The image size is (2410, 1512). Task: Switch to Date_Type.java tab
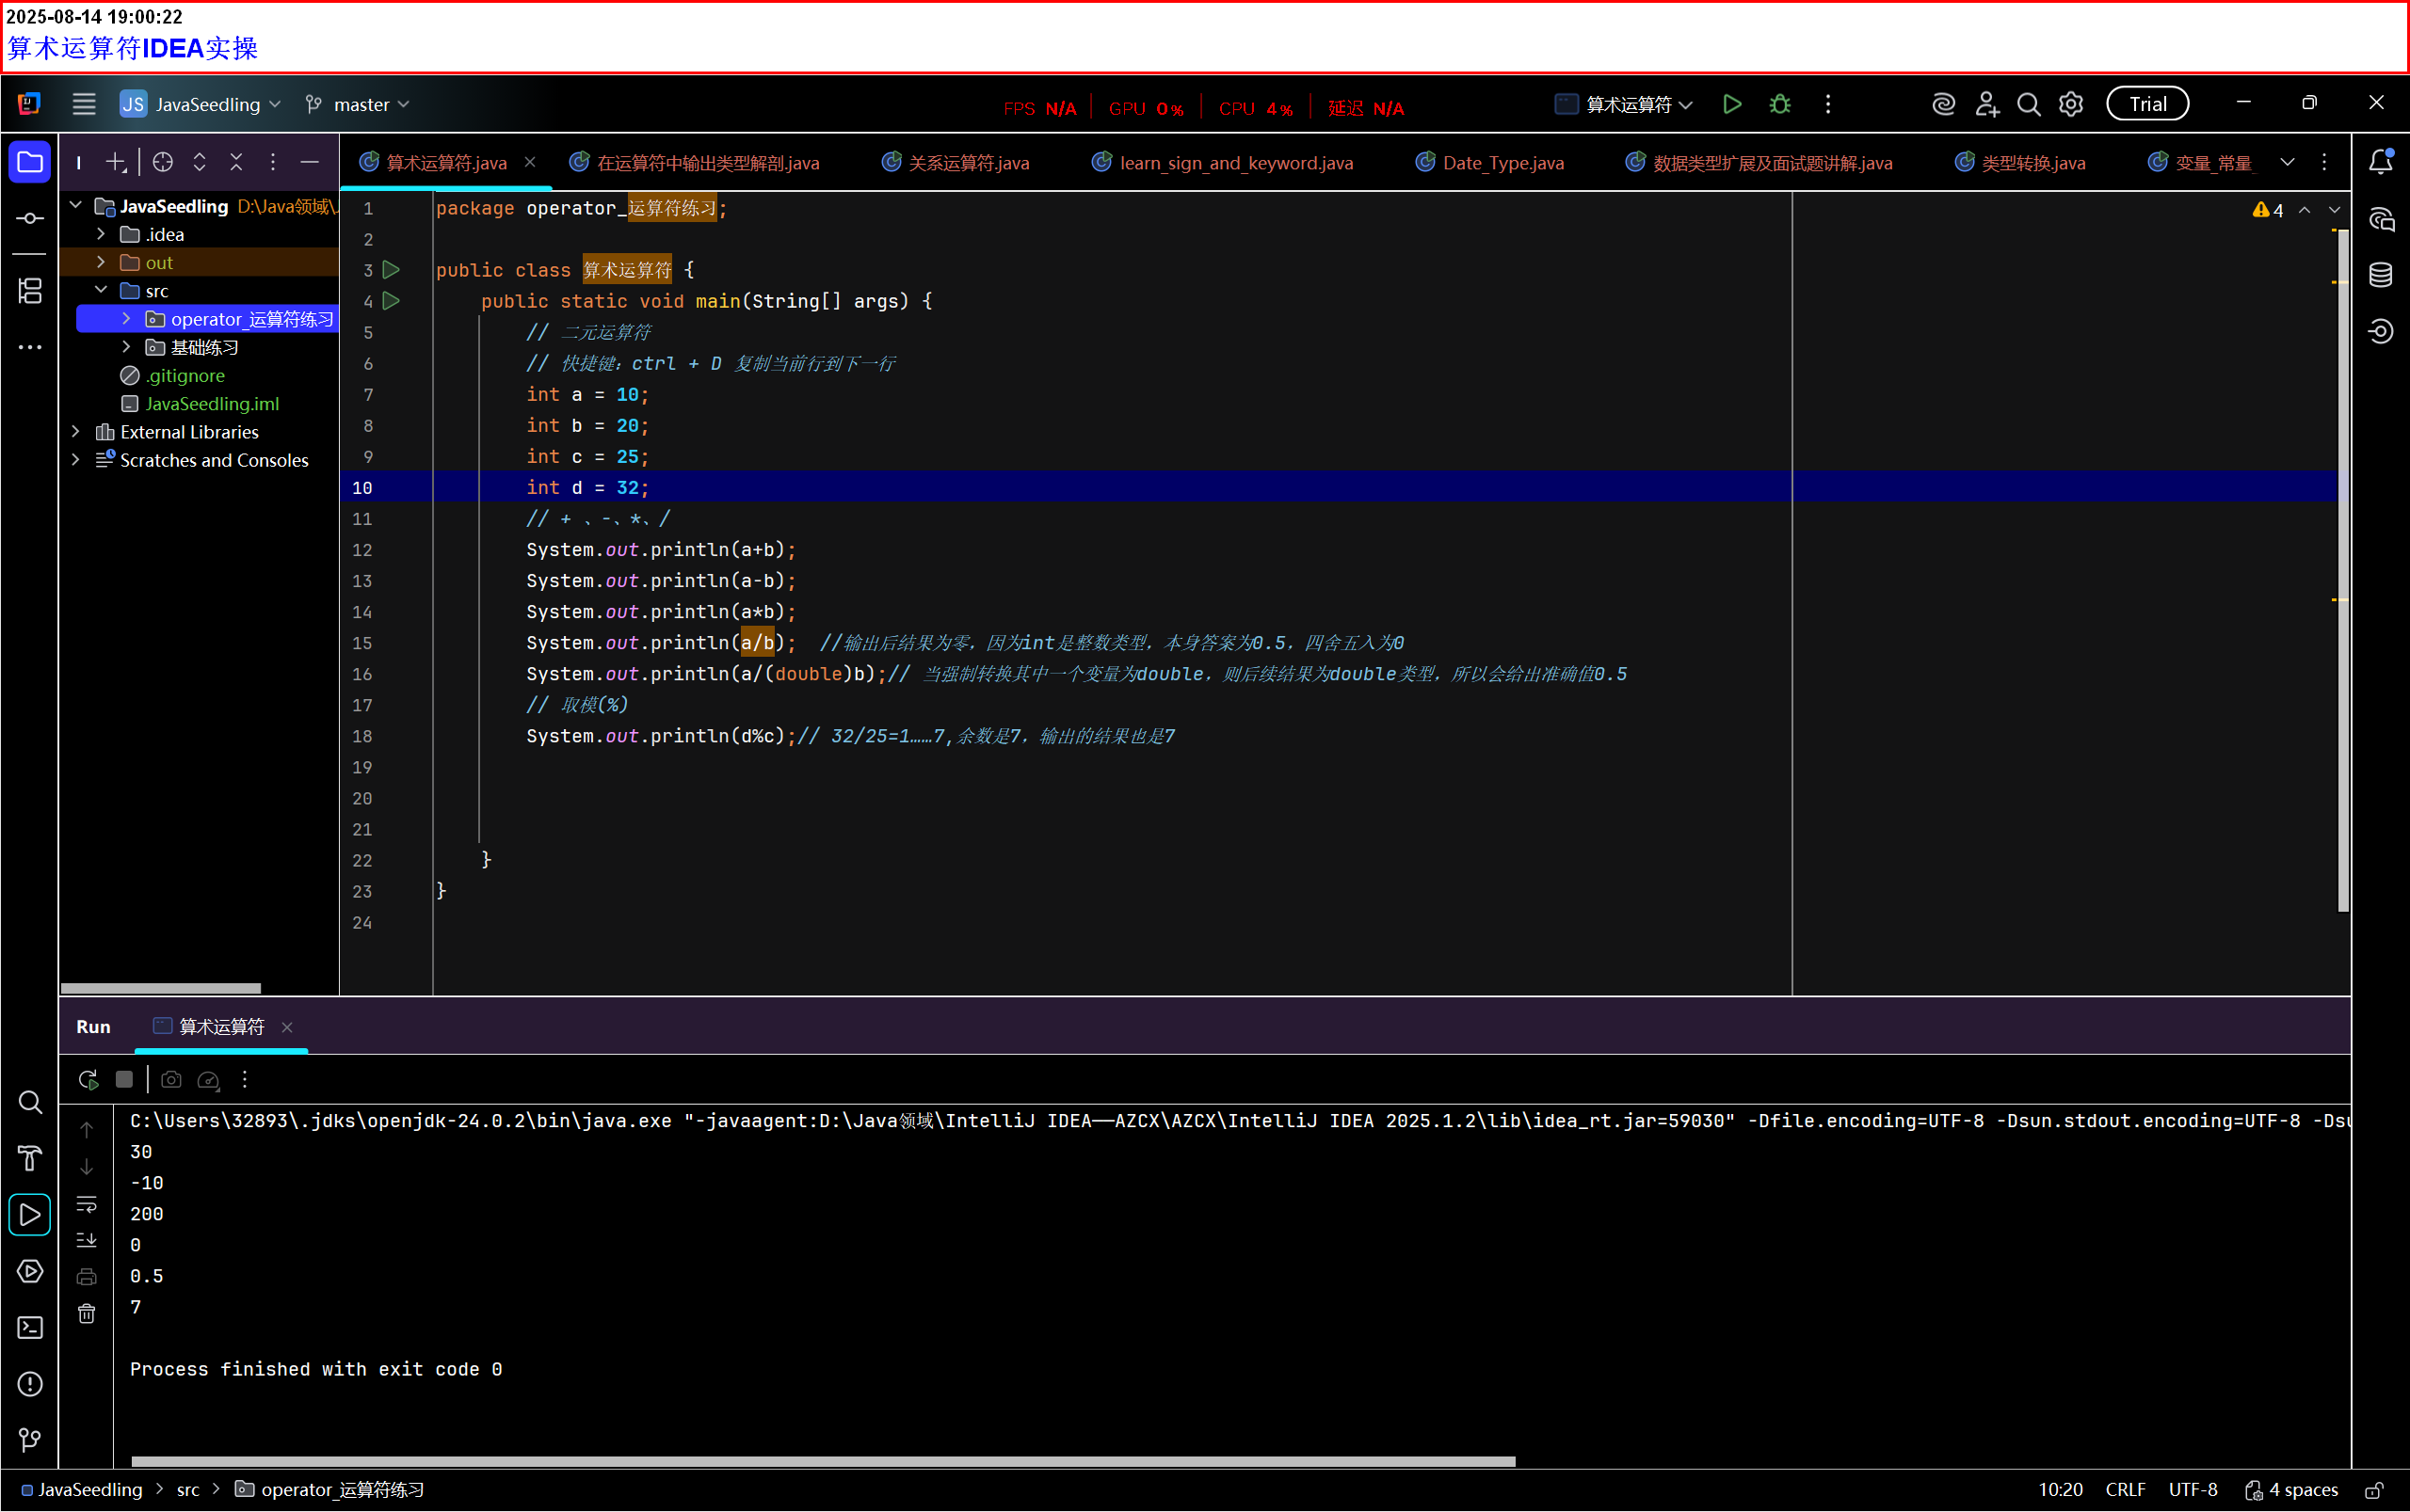click(x=1490, y=163)
